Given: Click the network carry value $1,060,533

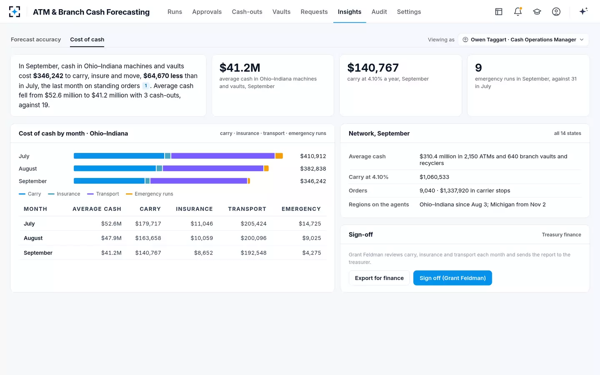Looking at the screenshot, I should [x=434, y=177].
